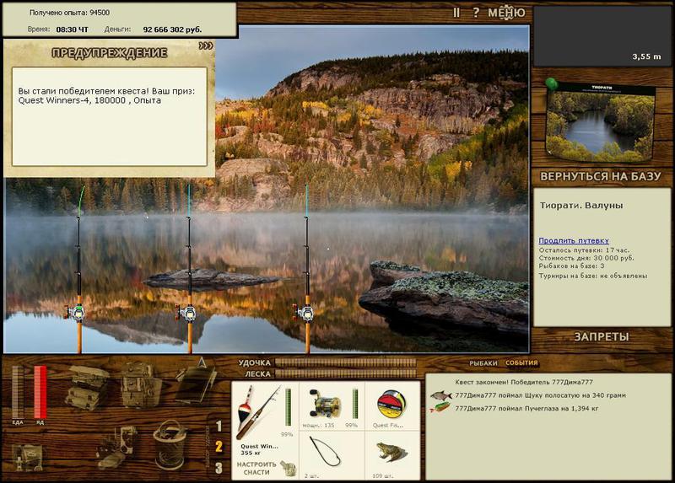Open help via the question mark icon
Screen dimensions: 675x483
[476, 13]
